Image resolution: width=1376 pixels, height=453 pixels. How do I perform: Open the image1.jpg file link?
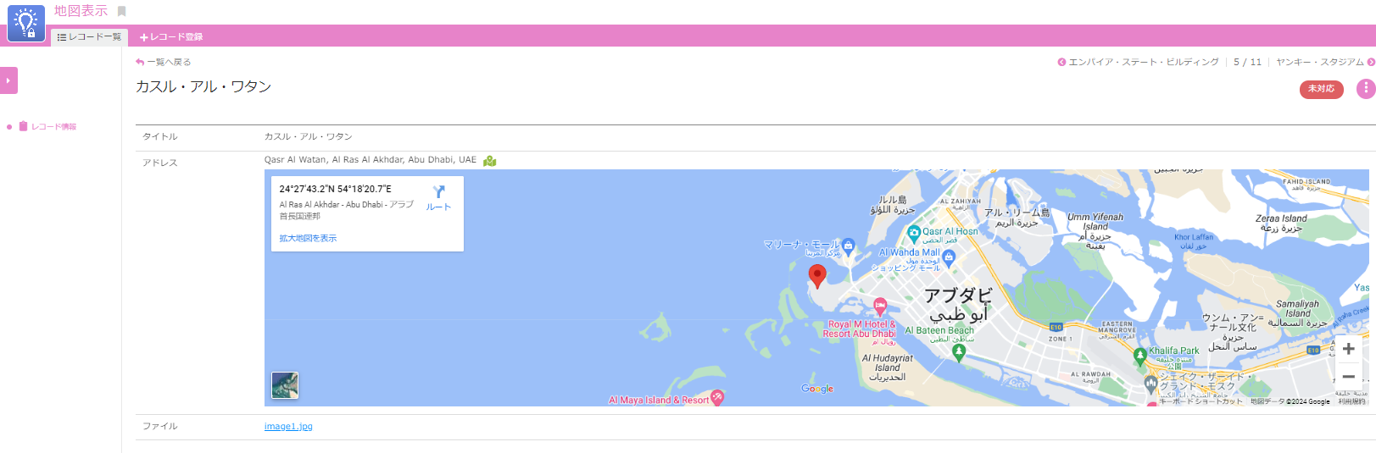coord(288,427)
